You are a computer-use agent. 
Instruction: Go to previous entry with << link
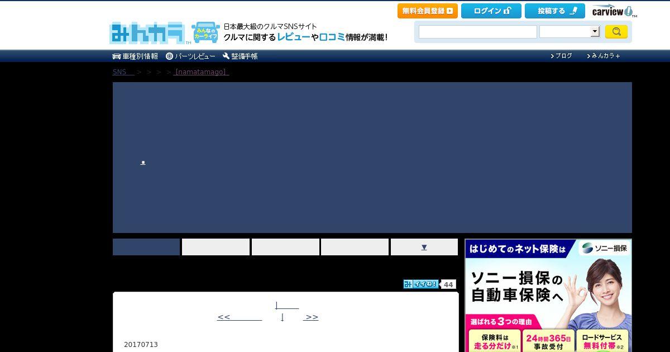240,317
